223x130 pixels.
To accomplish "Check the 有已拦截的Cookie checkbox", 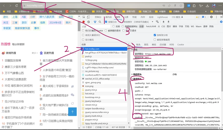I will click(x=83, y=30).
